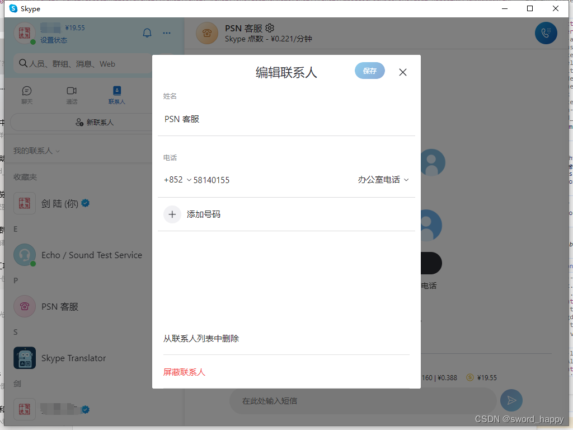573x430 pixels.
Task: Click the 新联系人 button
Action: [x=82, y=122]
